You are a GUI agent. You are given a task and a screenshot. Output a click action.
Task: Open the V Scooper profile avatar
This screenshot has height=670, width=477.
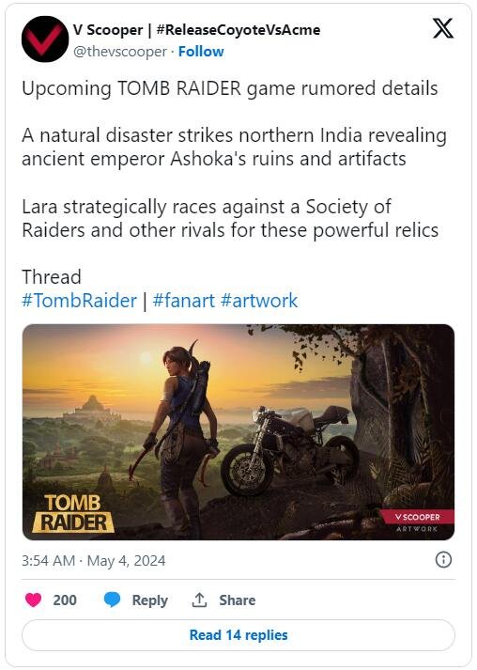point(45,39)
